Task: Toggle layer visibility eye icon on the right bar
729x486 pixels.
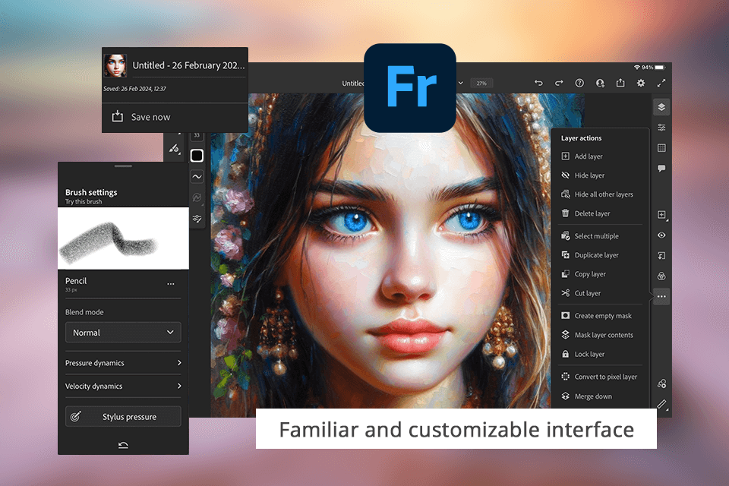Action: [661, 235]
